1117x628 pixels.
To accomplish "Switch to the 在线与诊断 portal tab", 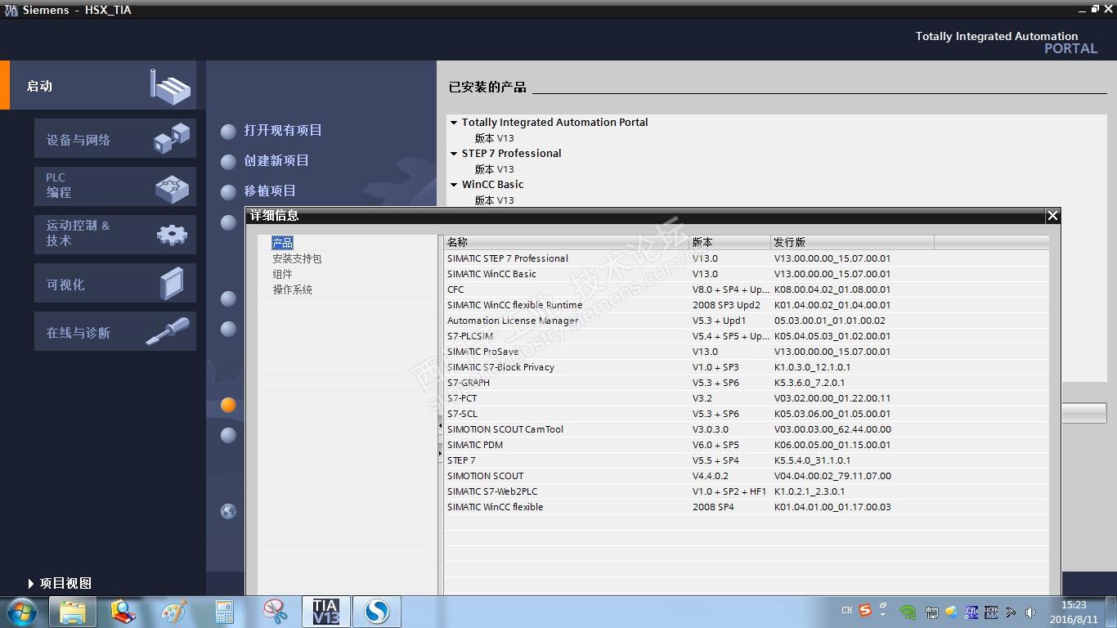I will 115,331.
